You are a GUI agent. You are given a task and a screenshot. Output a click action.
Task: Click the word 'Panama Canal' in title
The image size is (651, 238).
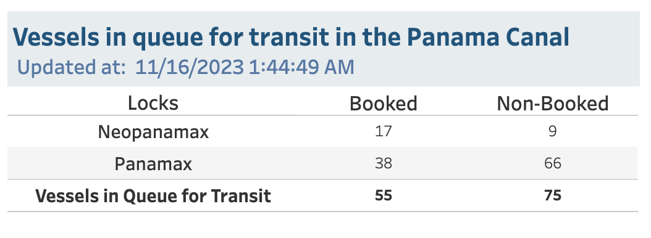488,37
